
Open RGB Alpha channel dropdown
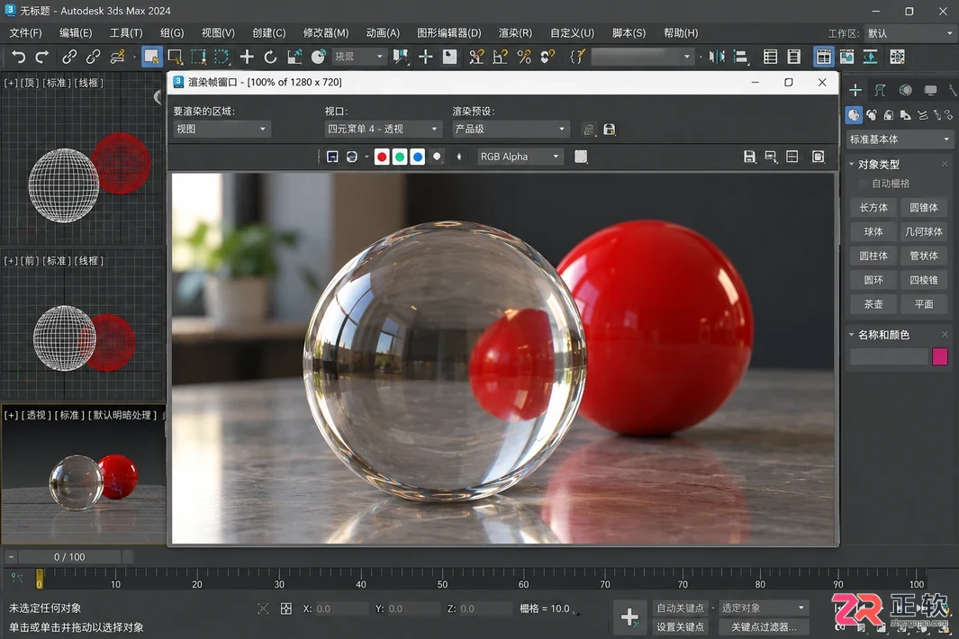coord(520,157)
